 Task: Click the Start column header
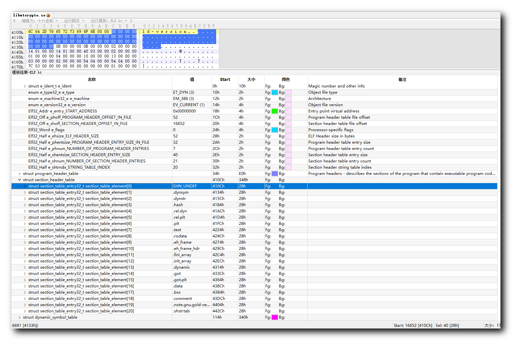(225, 80)
